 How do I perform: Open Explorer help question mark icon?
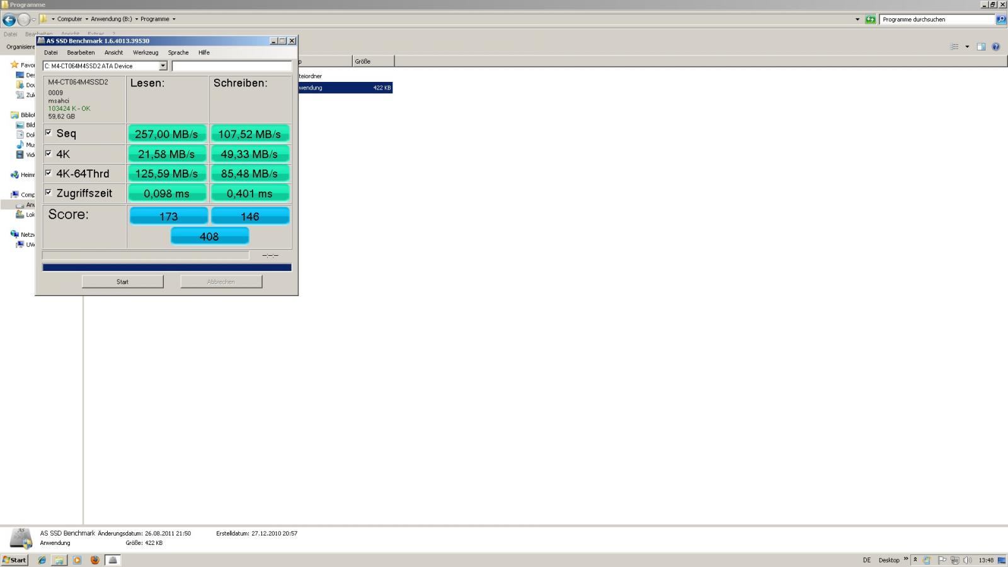click(996, 47)
